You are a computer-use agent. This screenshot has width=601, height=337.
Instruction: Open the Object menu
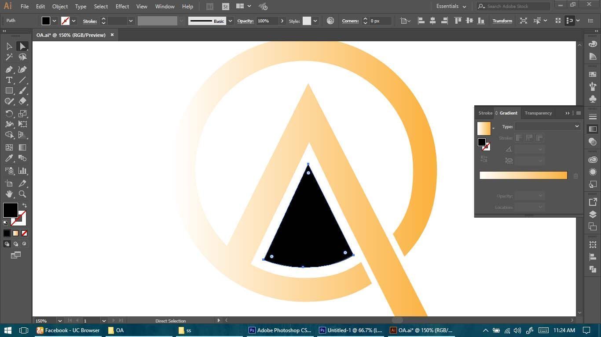(x=60, y=7)
